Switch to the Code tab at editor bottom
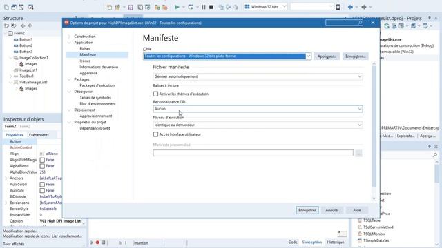442x248 pixels. [x=293, y=242]
